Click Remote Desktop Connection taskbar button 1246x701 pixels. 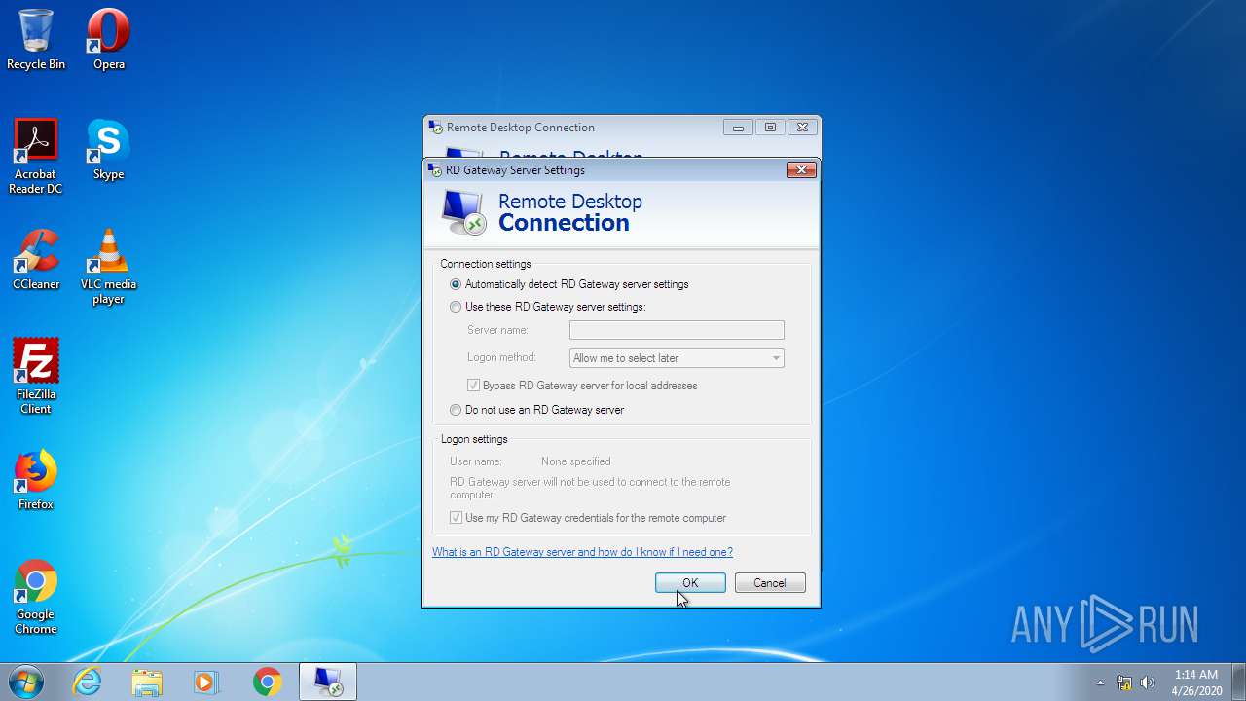click(x=327, y=682)
